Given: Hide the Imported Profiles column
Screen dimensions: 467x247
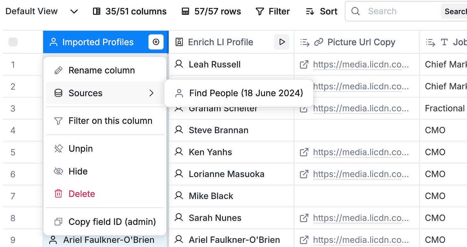Looking at the screenshot, I should point(78,171).
